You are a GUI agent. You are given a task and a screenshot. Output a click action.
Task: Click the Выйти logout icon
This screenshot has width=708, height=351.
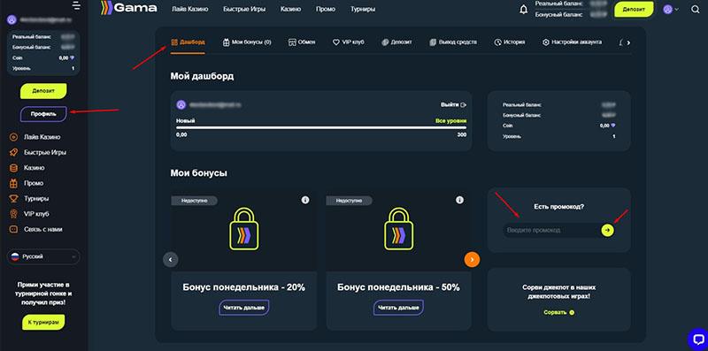coord(463,104)
